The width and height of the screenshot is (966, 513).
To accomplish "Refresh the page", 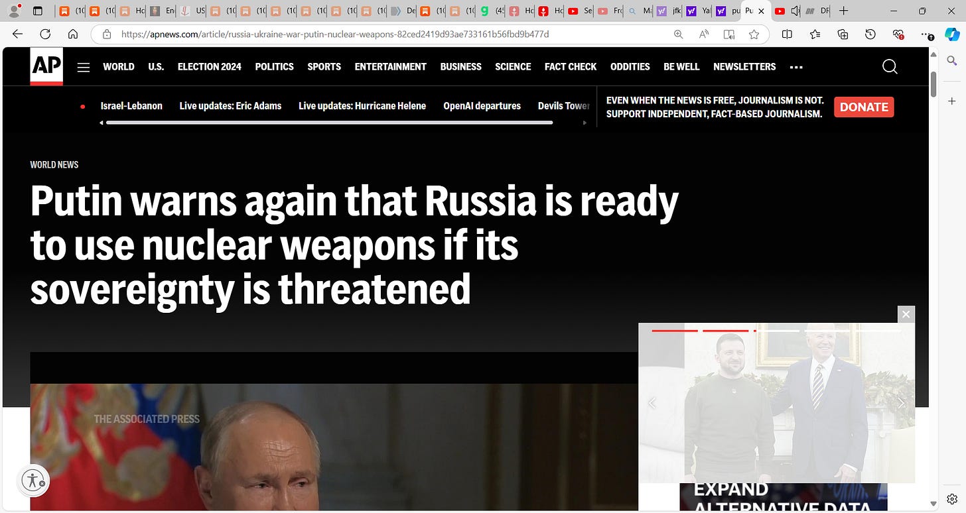I will (x=45, y=34).
